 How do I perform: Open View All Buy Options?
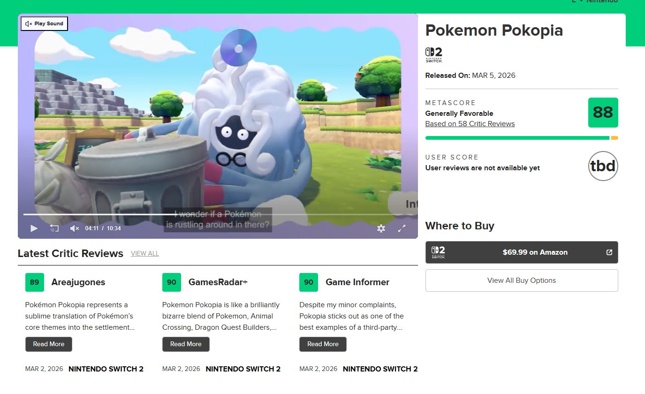521,280
